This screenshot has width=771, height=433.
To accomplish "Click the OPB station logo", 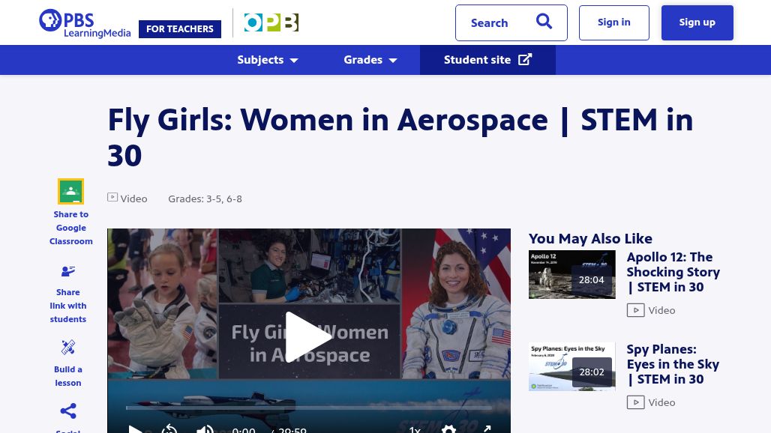I will point(271,23).
